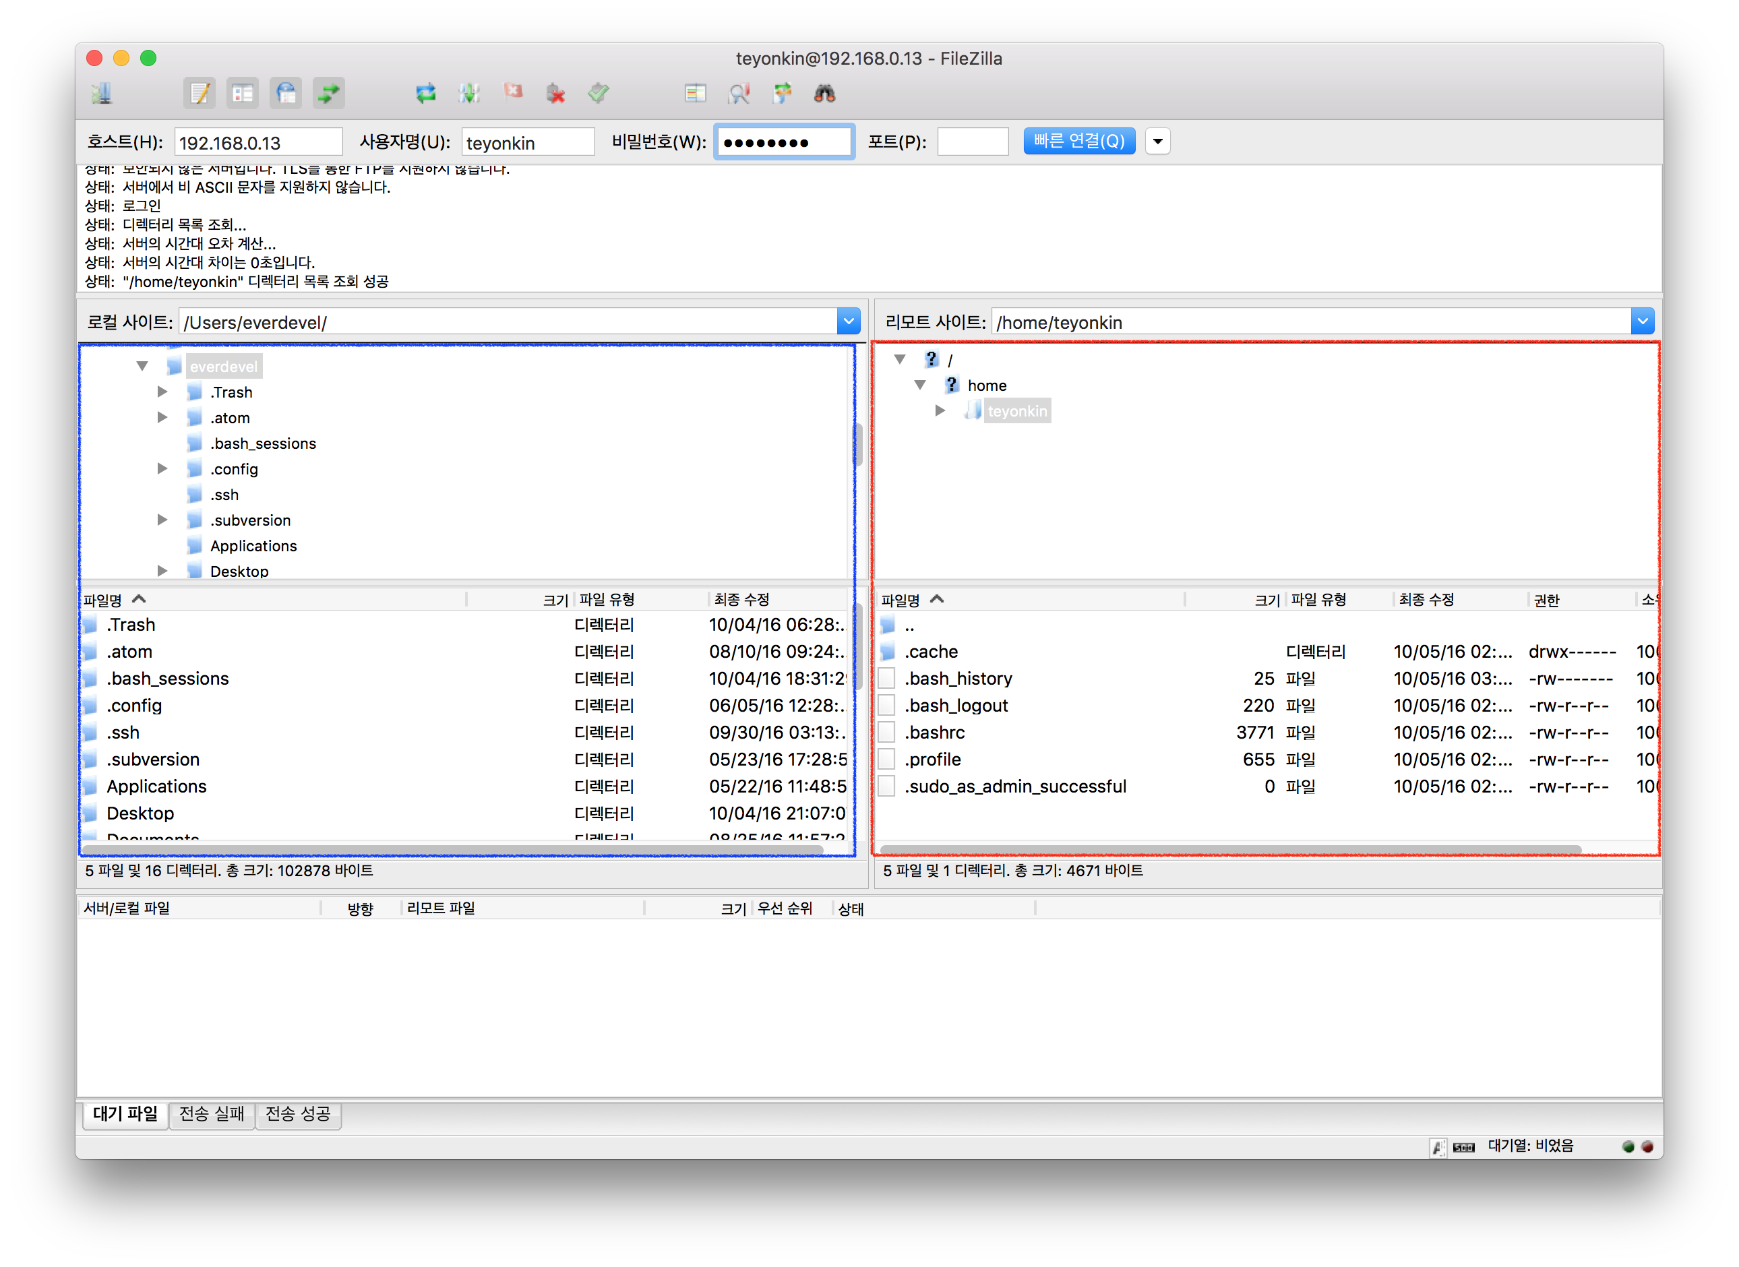Click the root '/' question-mark icon
This screenshot has height=1267, width=1739.
(x=932, y=359)
